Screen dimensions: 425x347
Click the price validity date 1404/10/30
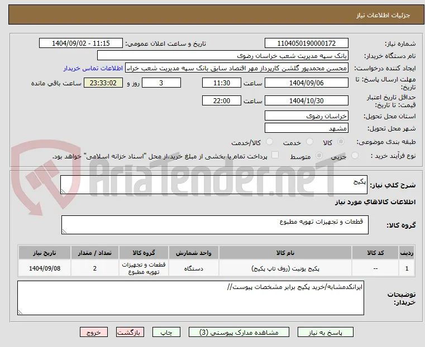(x=306, y=100)
